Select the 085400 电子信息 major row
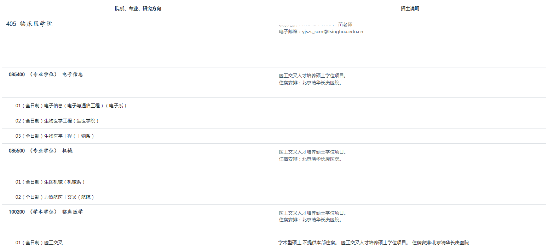Viewport: 548px width, 251px height. tap(46, 74)
